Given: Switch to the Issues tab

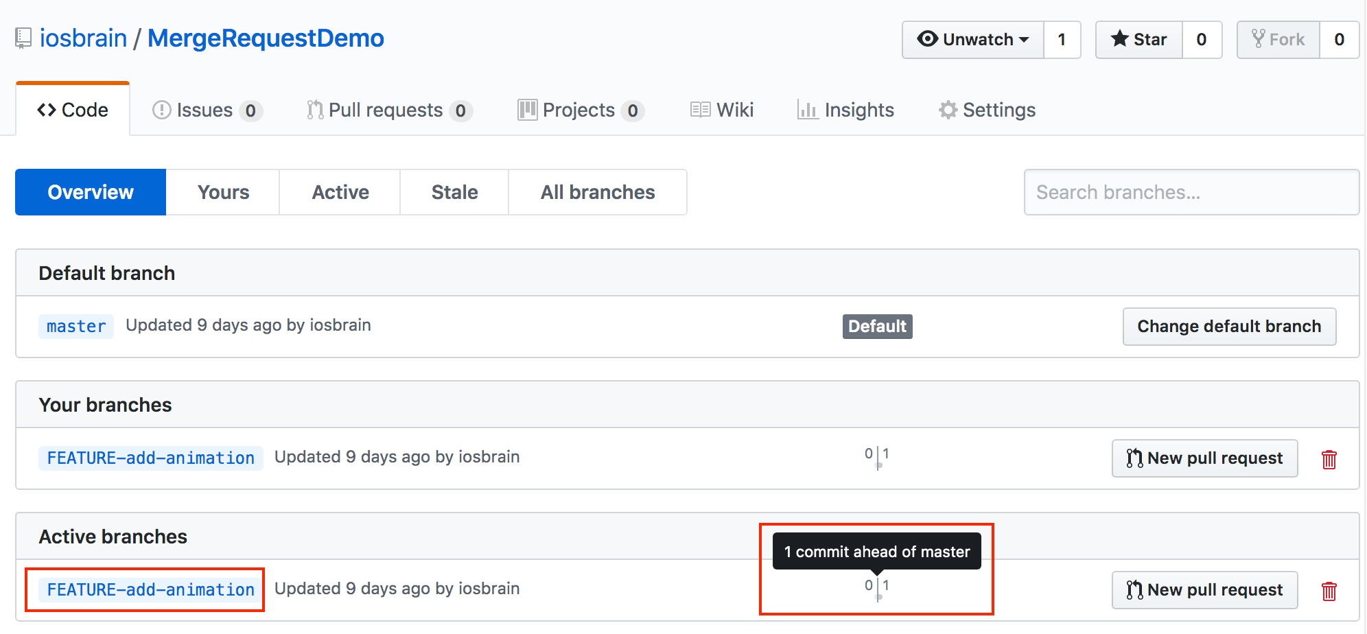Looking at the screenshot, I should point(206,110).
